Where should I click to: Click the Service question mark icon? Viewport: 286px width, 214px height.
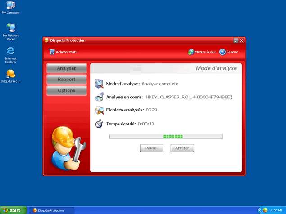(x=222, y=52)
